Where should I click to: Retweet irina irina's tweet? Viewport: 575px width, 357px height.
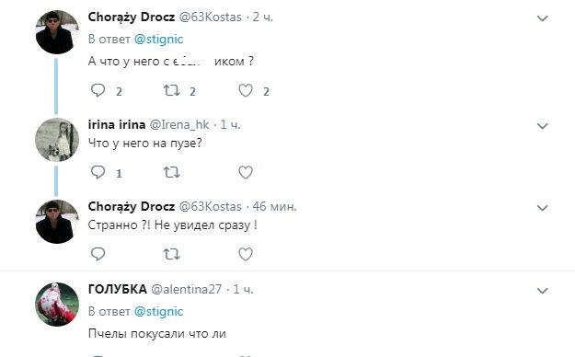[x=171, y=172]
